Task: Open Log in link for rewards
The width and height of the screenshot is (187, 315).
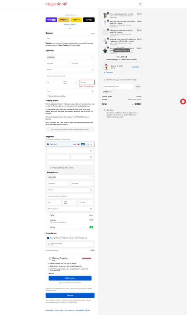Action: 117,80
